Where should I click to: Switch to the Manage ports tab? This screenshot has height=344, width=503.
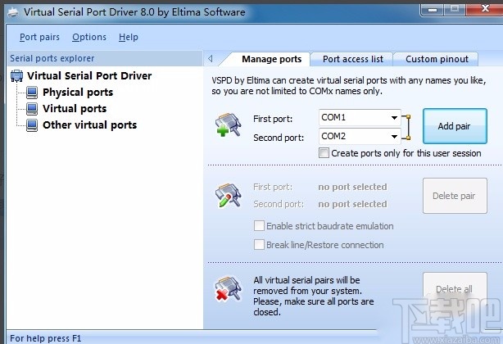[x=271, y=59]
